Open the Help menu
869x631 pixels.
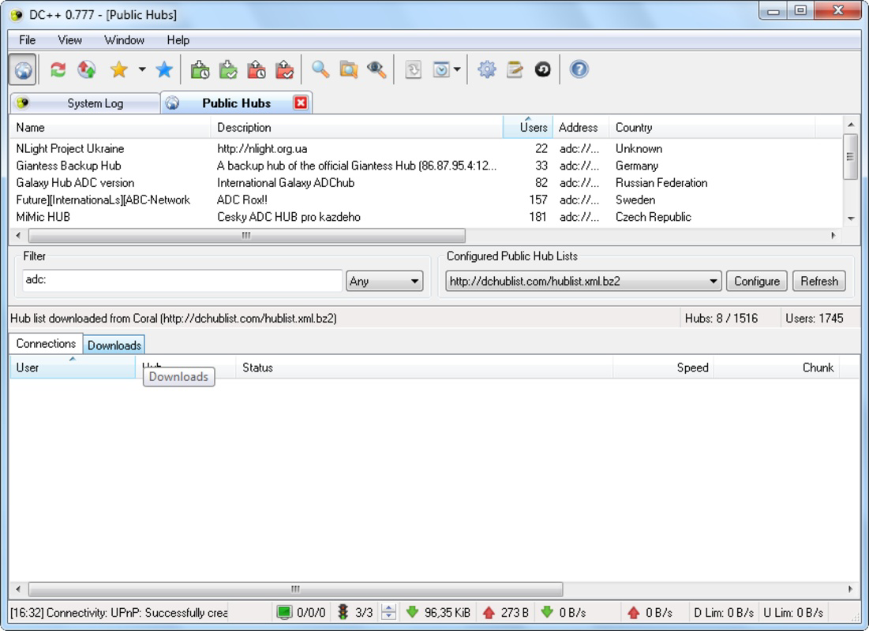click(178, 40)
